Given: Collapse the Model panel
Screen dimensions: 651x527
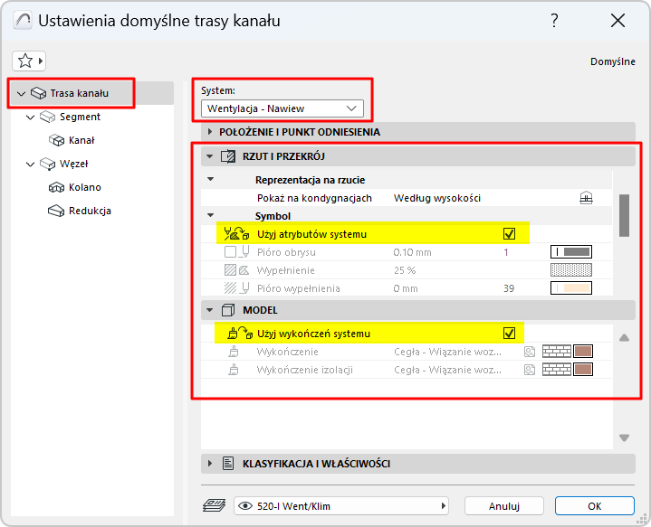Looking at the screenshot, I should point(210,310).
